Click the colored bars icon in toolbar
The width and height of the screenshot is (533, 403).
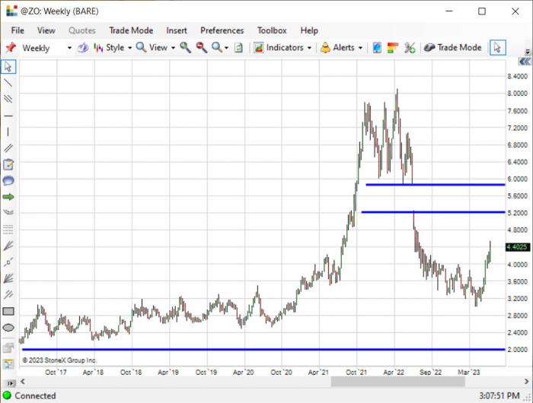[x=393, y=48]
